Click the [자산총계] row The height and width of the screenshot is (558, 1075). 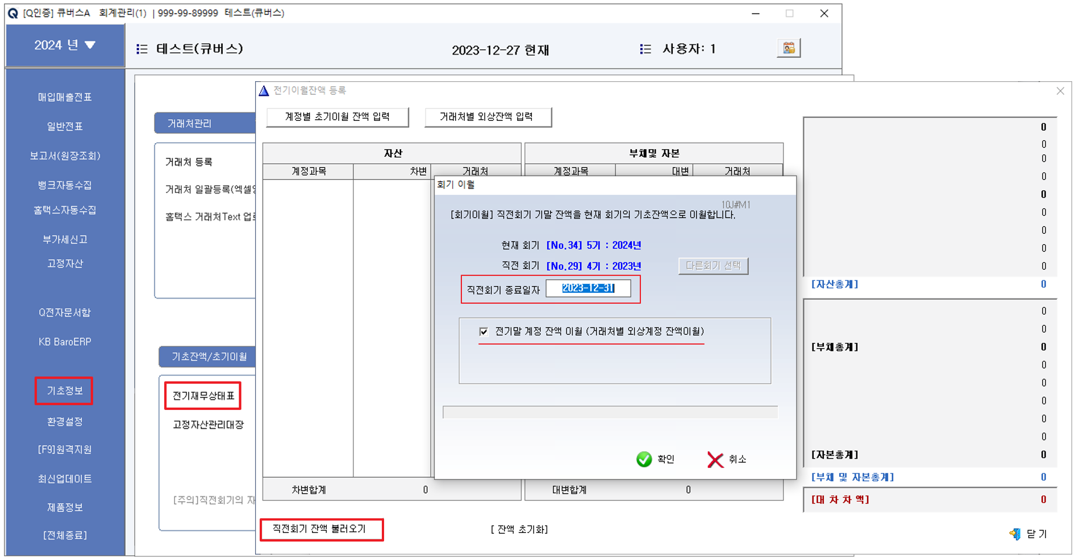pos(930,284)
